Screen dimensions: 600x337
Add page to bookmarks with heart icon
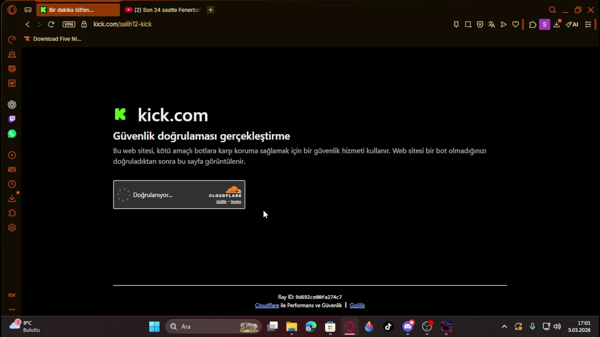(516, 24)
